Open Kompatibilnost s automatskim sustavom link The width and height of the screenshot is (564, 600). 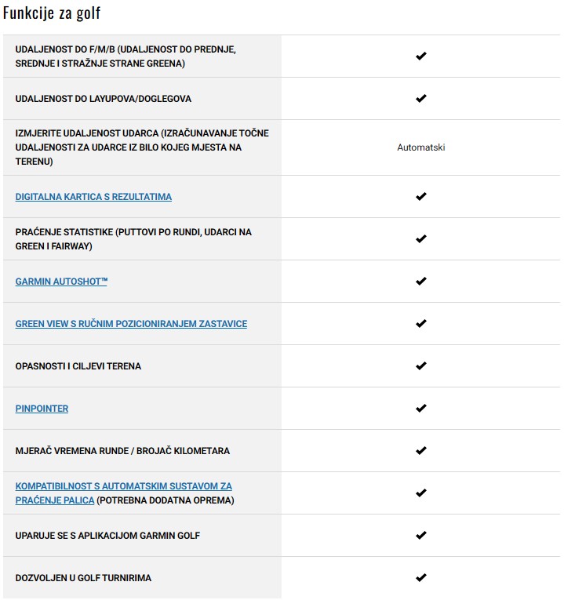[x=123, y=487]
